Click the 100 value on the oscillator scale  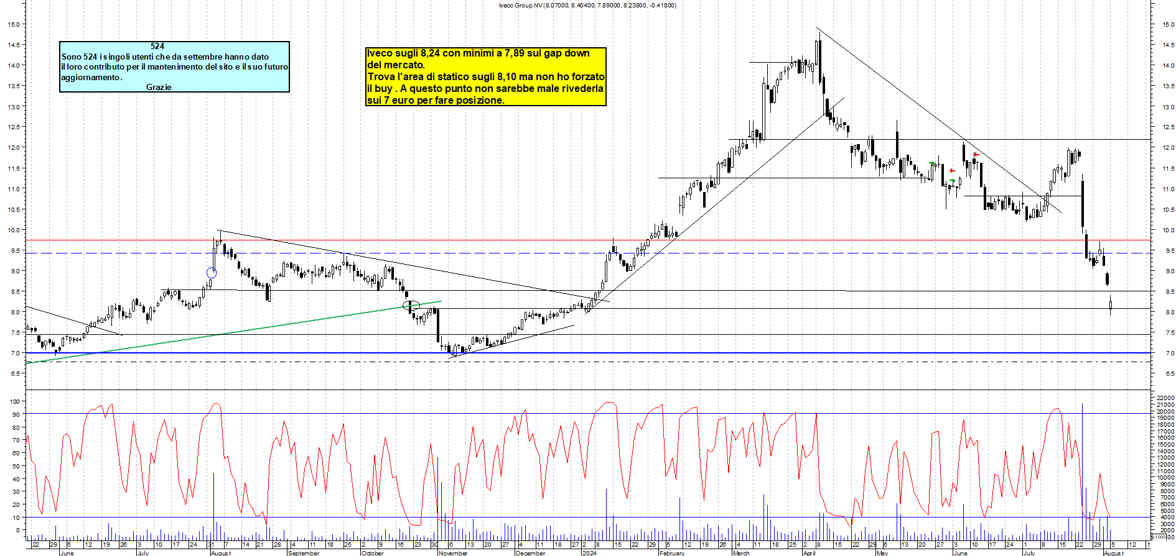tap(15, 401)
